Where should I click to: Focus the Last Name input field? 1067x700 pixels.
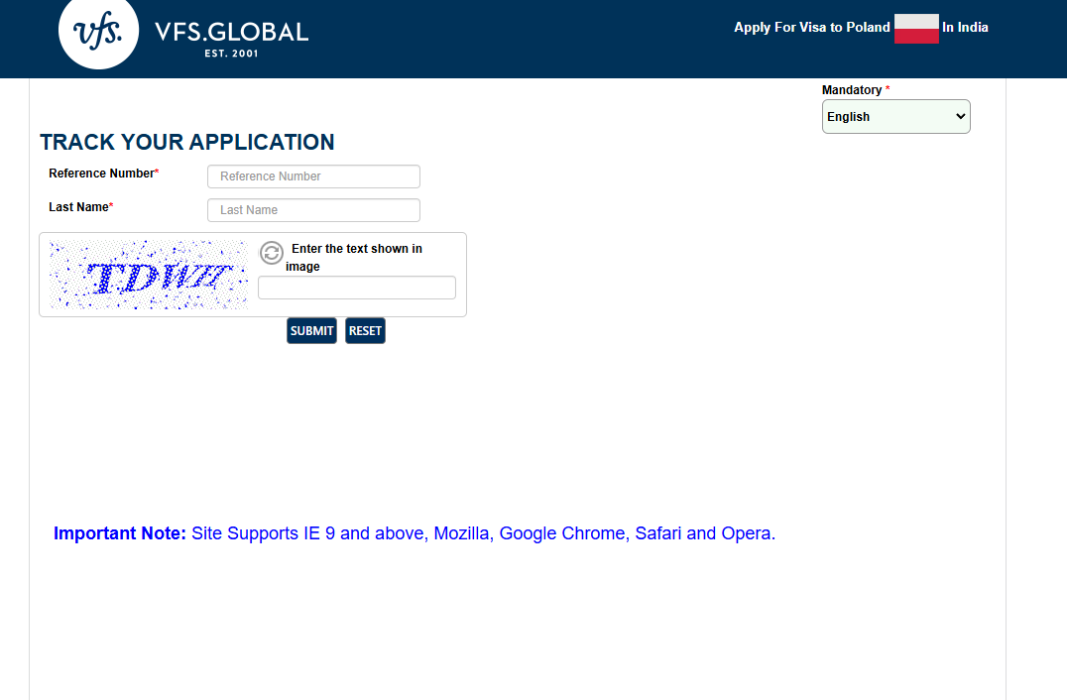tap(313, 209)
